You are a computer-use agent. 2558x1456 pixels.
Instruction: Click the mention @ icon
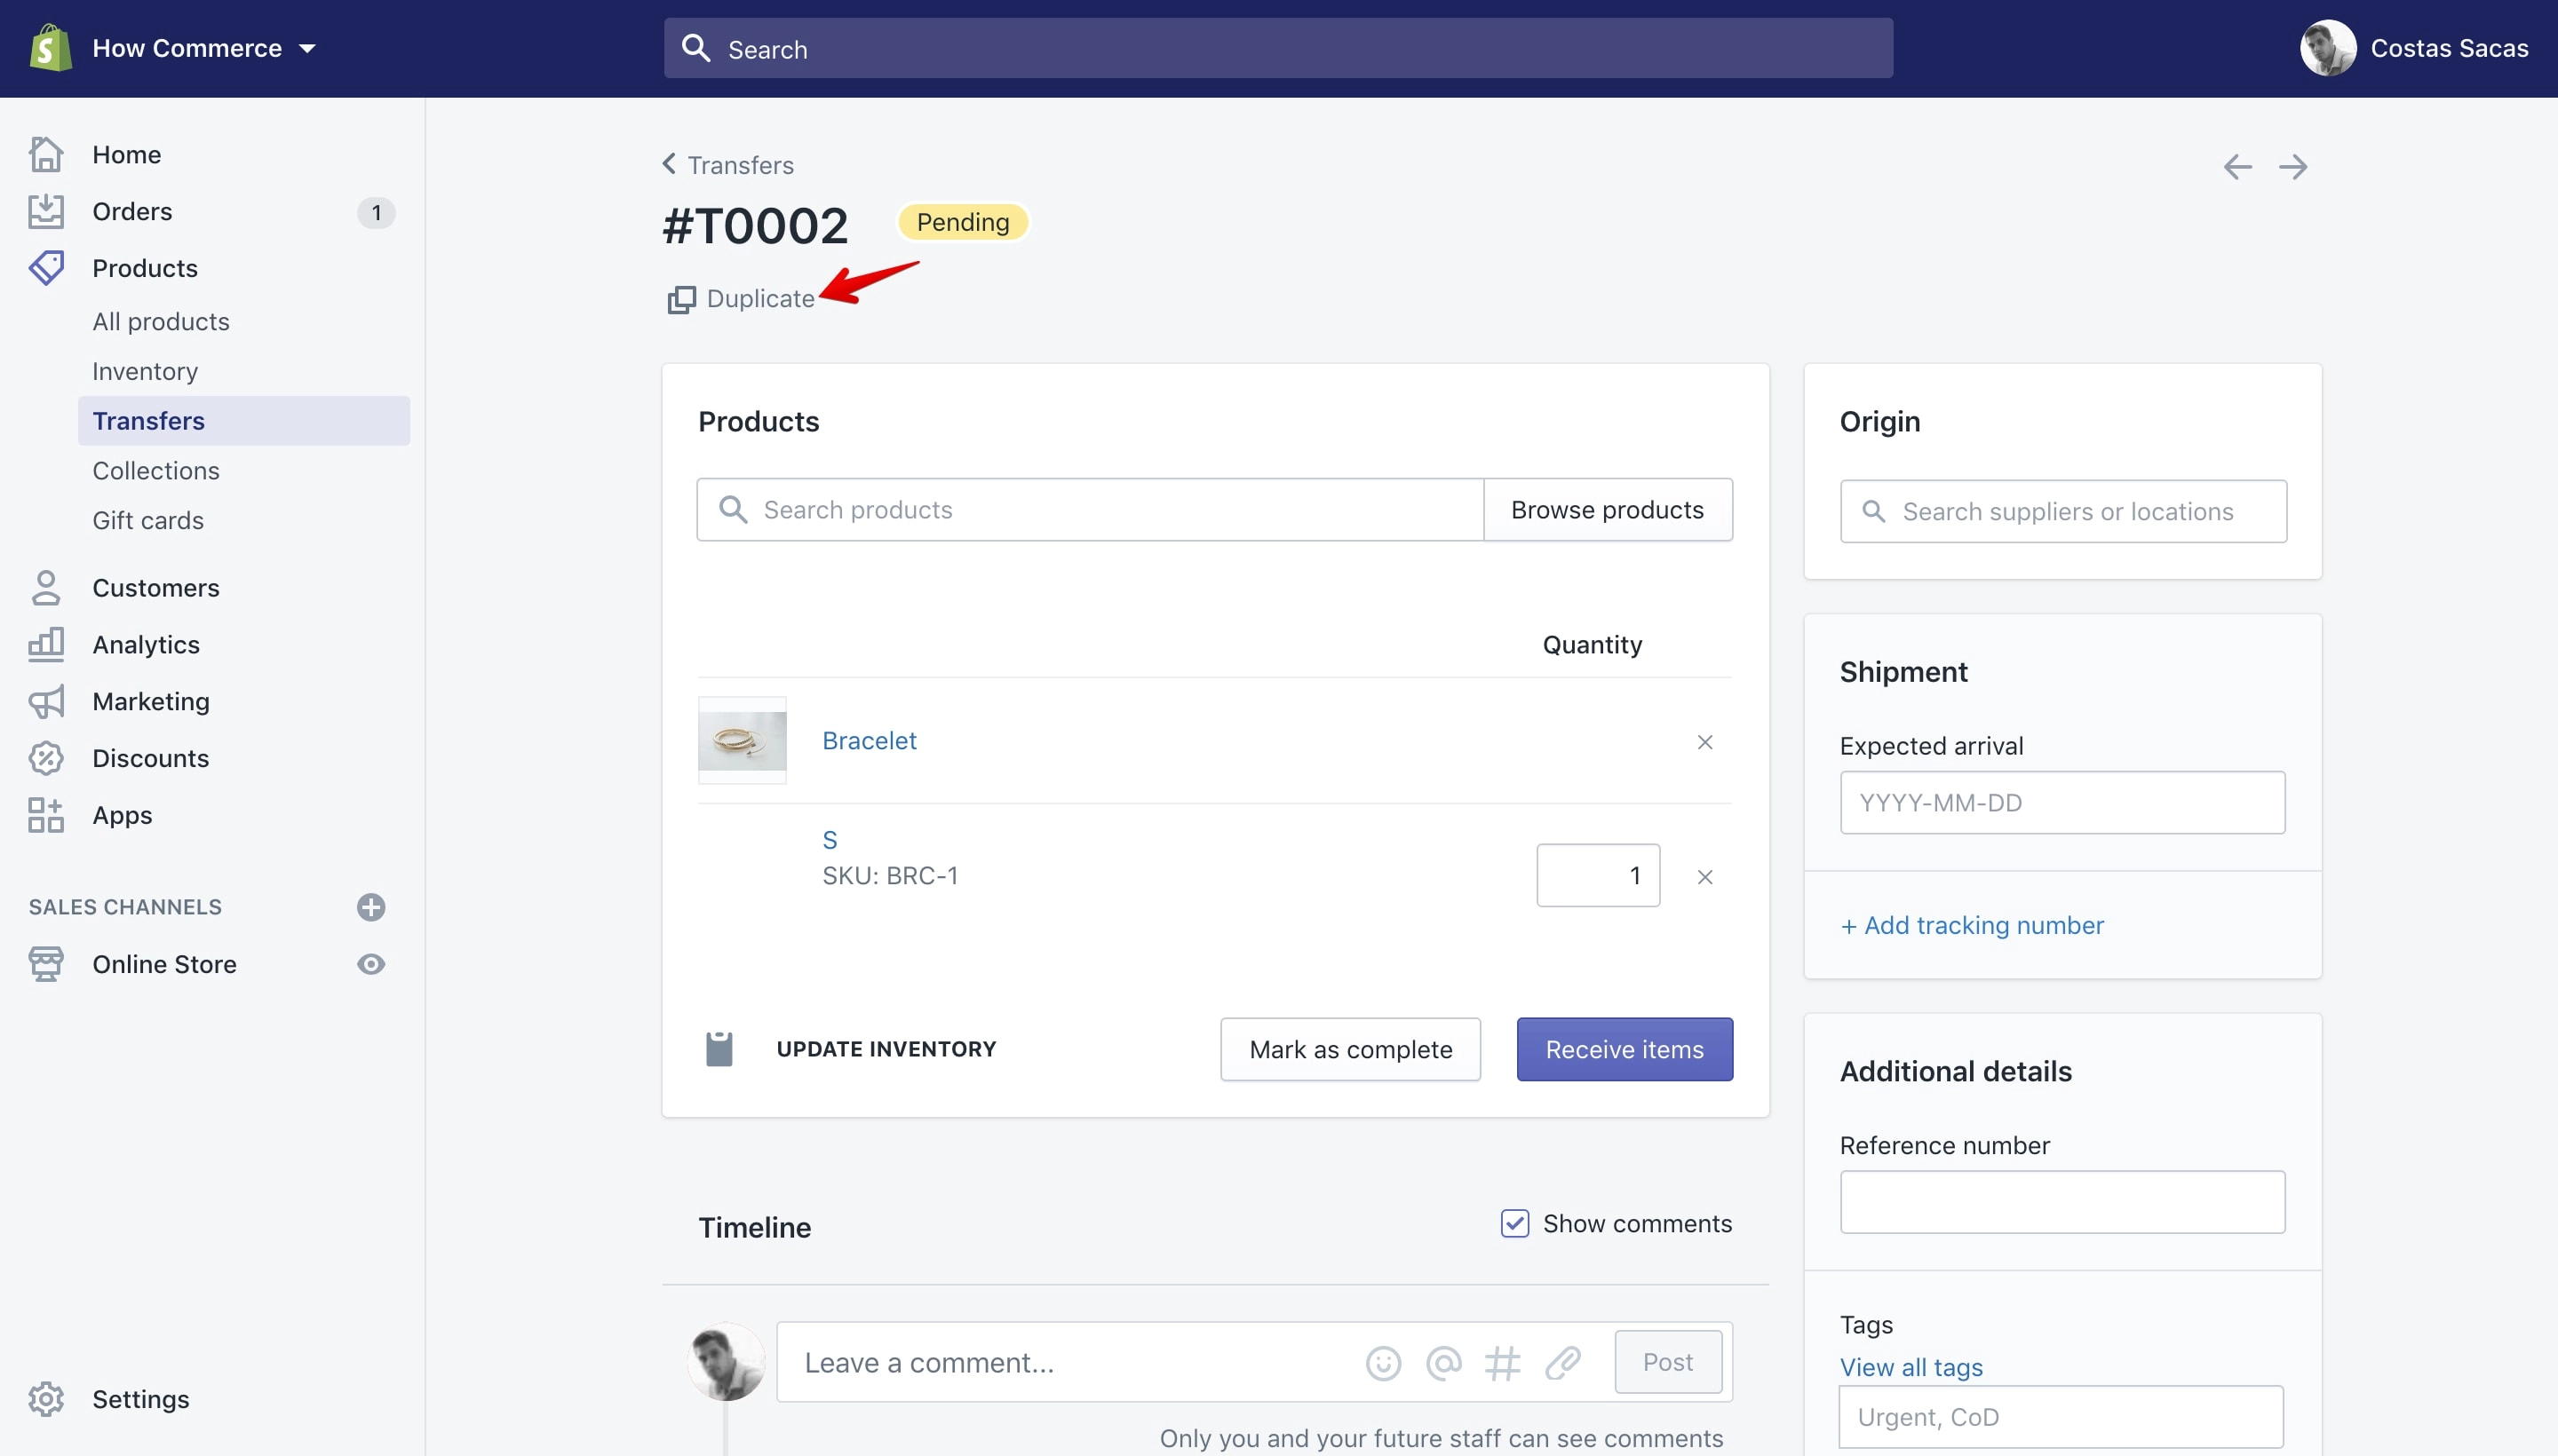(1443, 1363)
